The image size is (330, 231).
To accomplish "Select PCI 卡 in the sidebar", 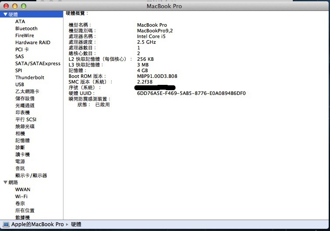I will (22, 49).
